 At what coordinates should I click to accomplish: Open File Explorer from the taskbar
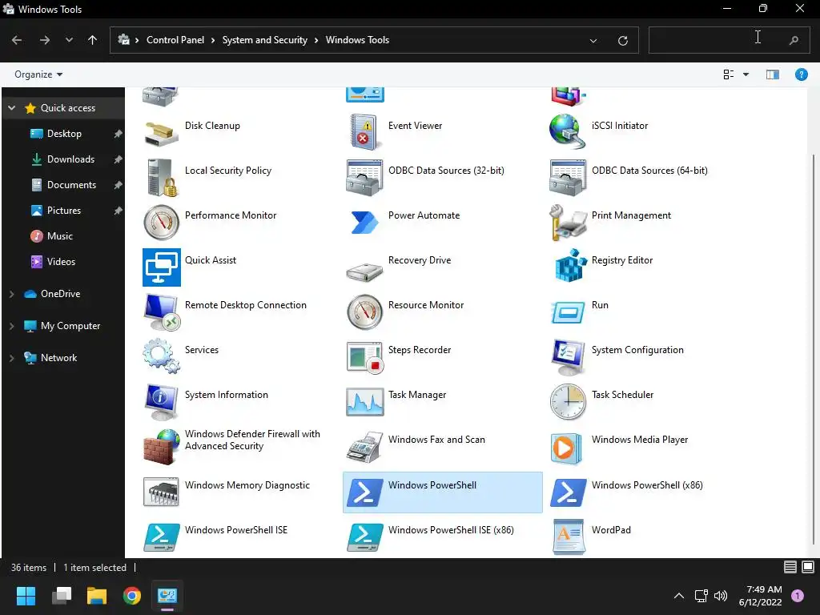click(x=97, y=596)
